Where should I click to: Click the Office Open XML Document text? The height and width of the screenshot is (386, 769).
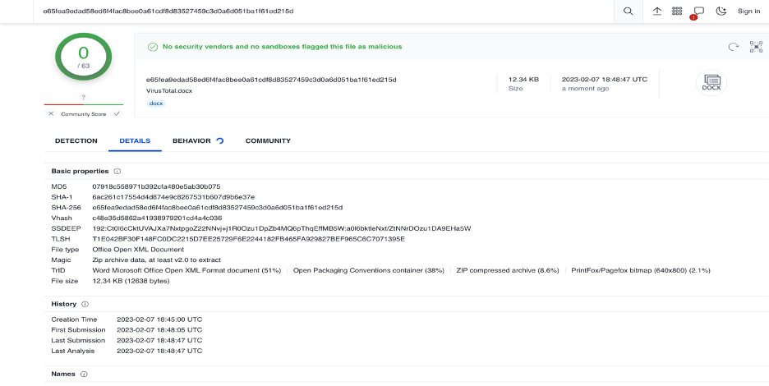(x=138, y=250)
